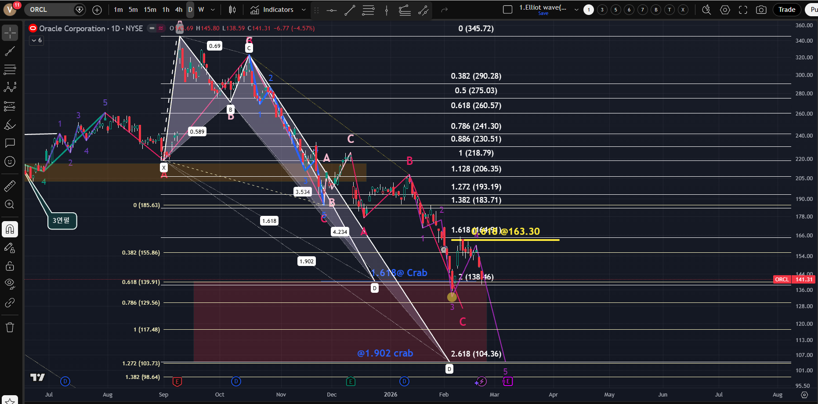Hide all drawings with eye icon
Viewport: 818px width, 404px height.
coord(10,283)
